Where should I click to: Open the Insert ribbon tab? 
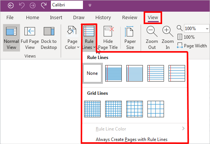point(56,18)
